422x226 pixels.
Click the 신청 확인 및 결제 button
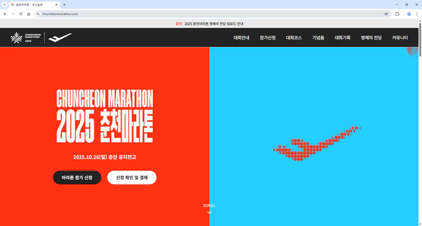pos(131,177)
